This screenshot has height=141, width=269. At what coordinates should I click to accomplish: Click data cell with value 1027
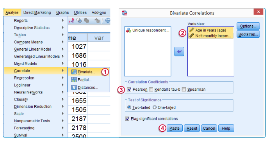tap(78, 46)
